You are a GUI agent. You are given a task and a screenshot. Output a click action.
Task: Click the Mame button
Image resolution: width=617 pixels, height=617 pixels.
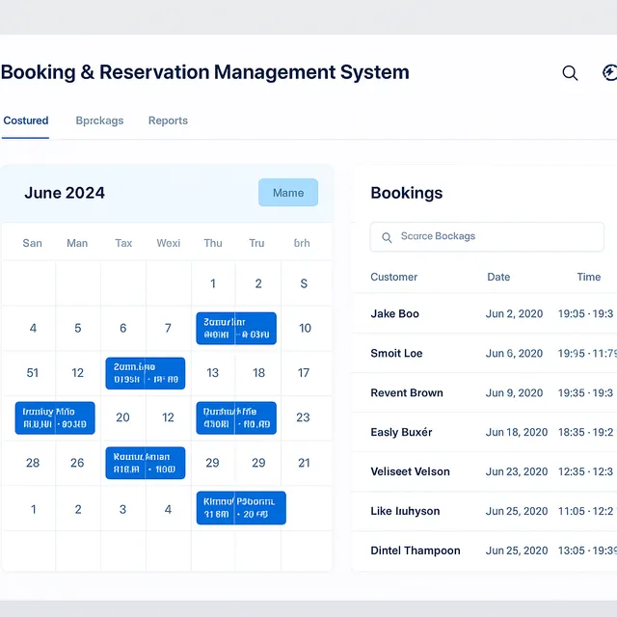288,193
